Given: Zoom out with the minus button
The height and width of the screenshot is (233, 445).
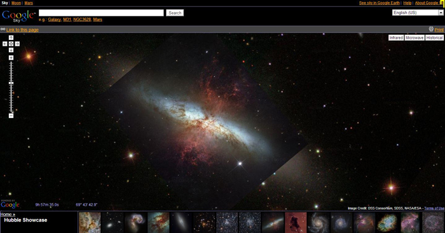Looking at the screenshot, I should click(11, 116).
